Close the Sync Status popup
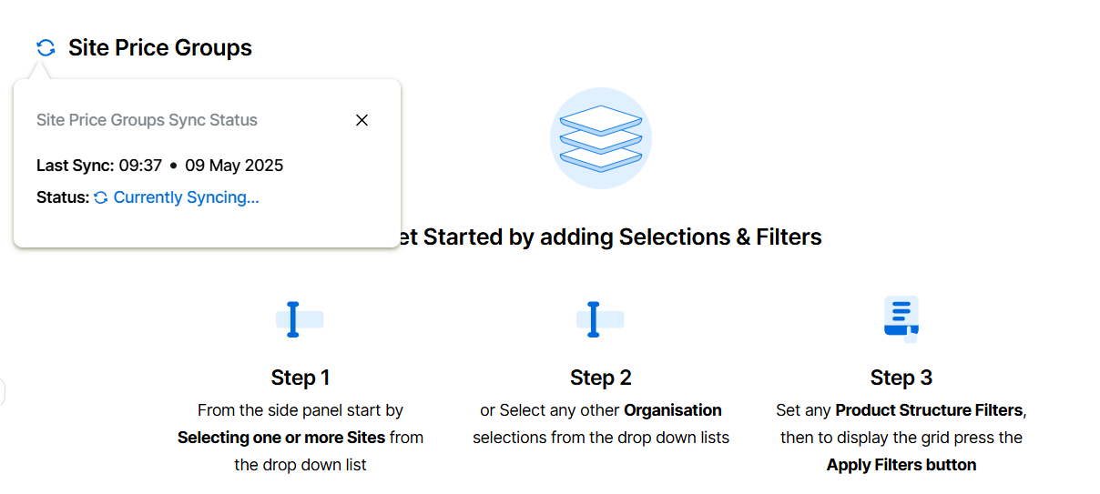This screenshot has width=1100, height=494. pyautogui.click(x=362, y=120)
